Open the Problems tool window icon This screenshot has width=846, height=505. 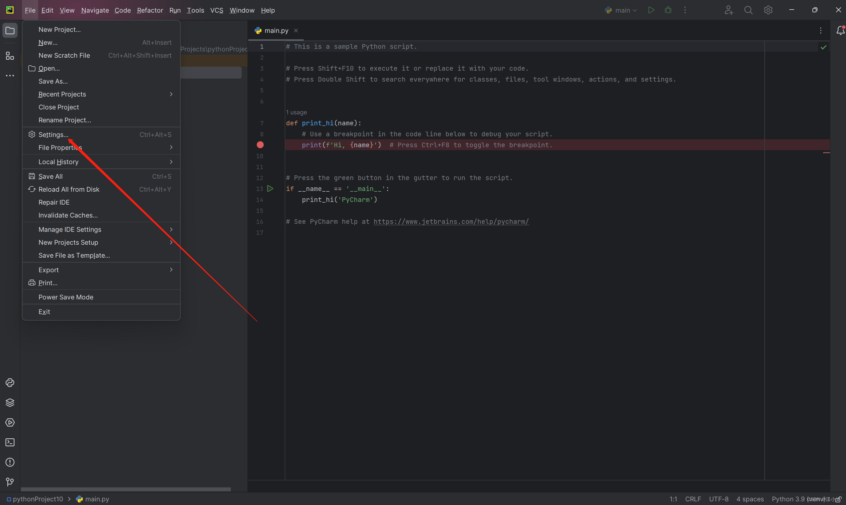[10, 462]
